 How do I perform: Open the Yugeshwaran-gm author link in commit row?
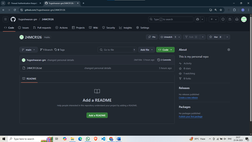pos(36,60)
